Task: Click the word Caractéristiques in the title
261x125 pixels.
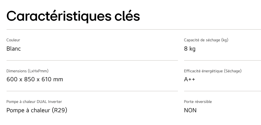Action: (x=59, y=16)
